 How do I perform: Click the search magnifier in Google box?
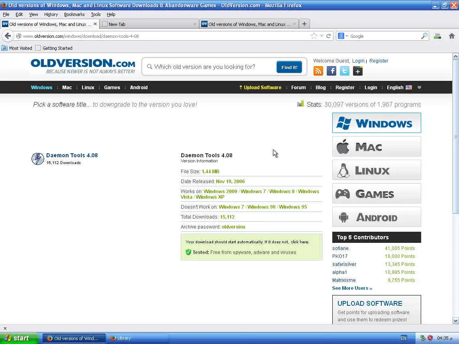pyautogui.click(x=424, y=36)
